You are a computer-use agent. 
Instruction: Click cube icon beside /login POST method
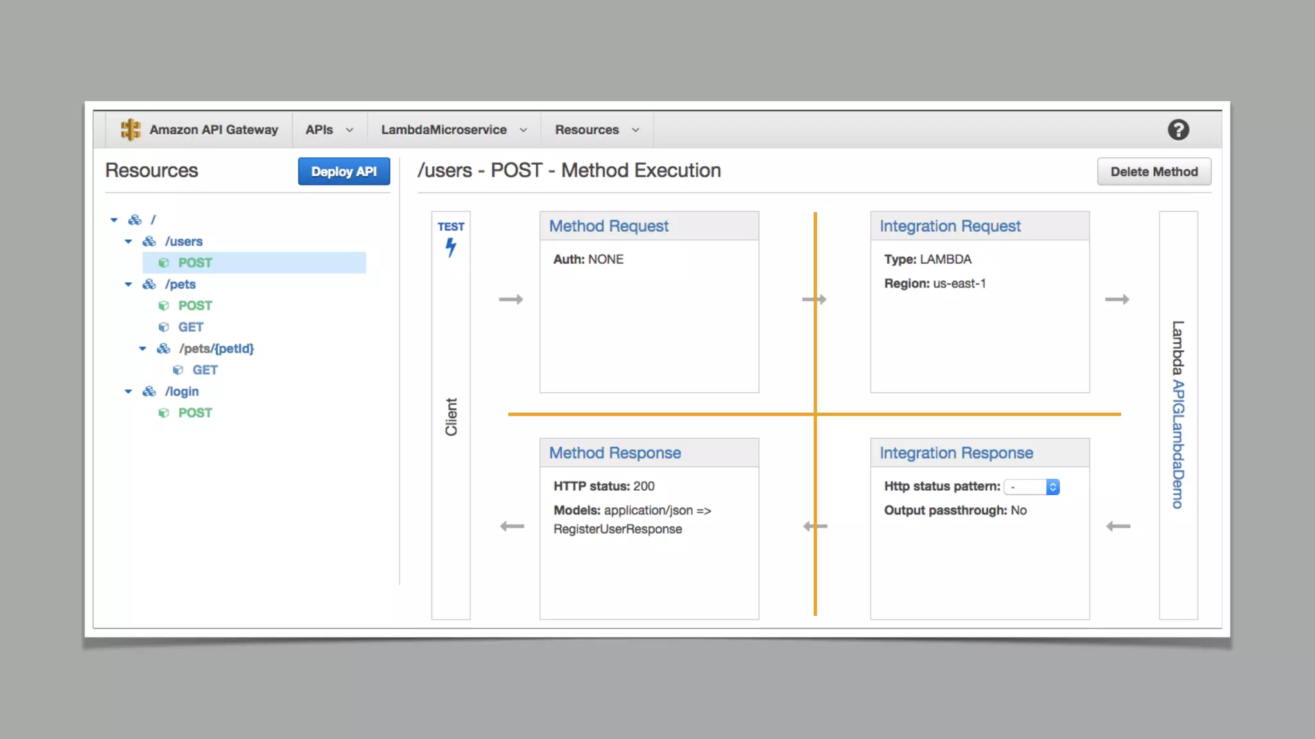[x=164, y=413]
